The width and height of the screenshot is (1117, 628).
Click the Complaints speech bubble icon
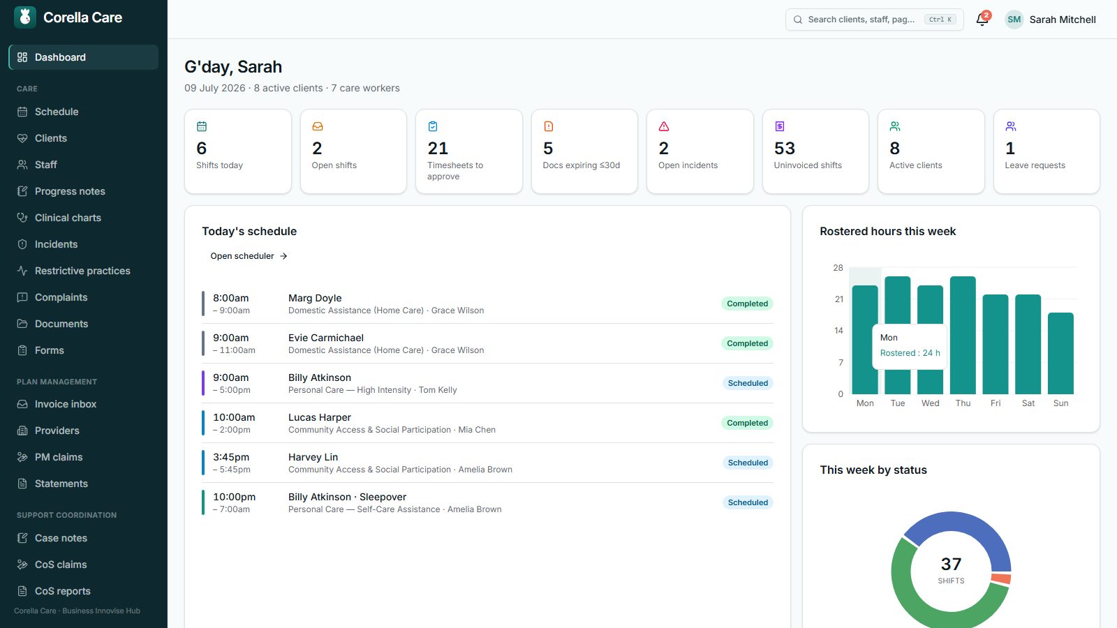click(x=22, y=297)
